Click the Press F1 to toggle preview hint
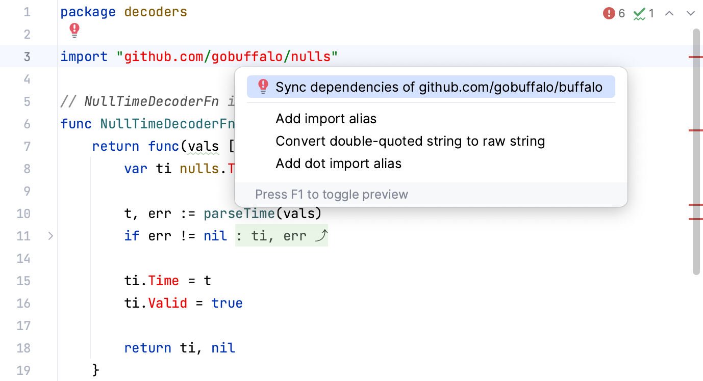The height and width of the screenshot is (381, 703). click(332, 195)
